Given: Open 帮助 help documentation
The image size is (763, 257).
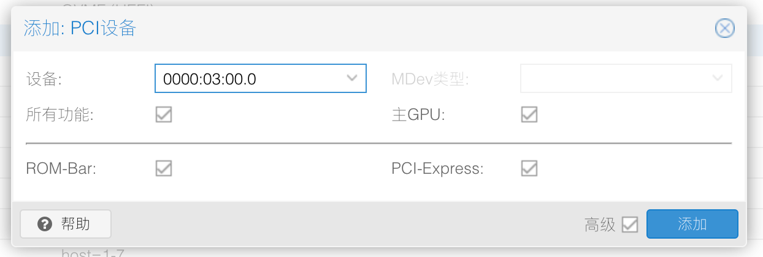Looking at the screenshot, I should [66, 224].
